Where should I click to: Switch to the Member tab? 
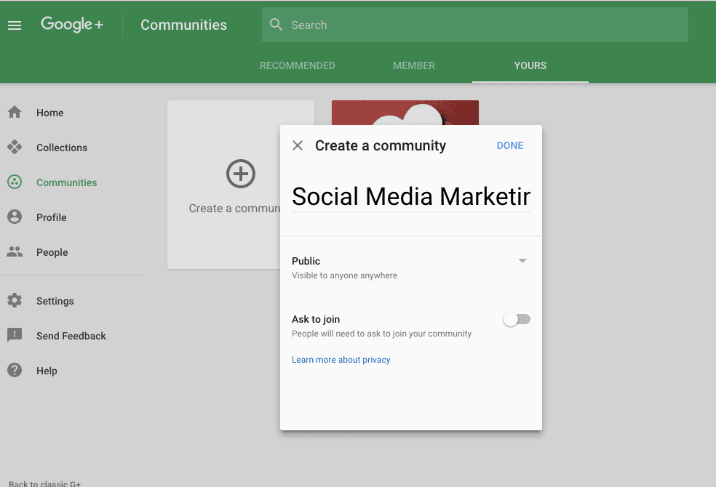(x=413, y=65)
